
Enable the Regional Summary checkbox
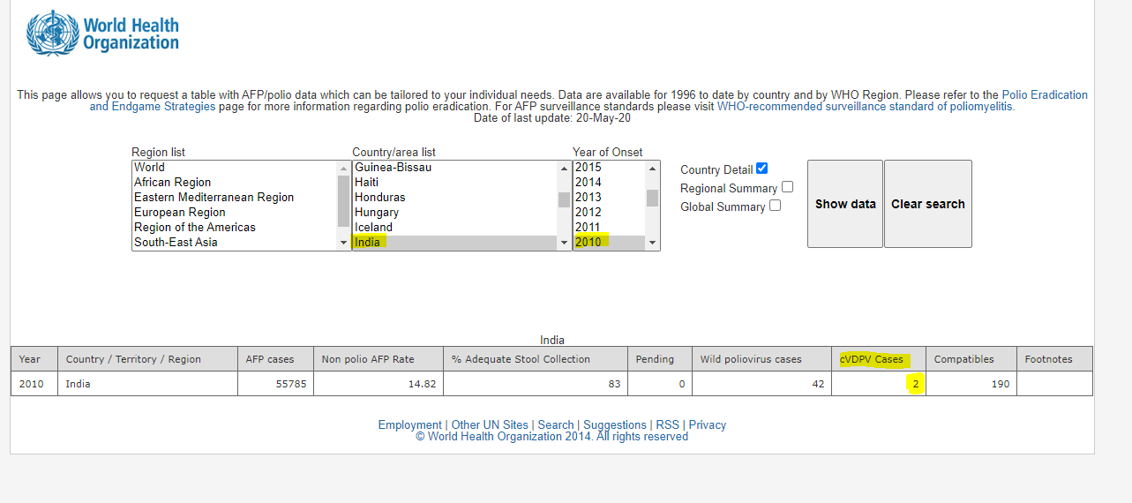pos(787,187)
